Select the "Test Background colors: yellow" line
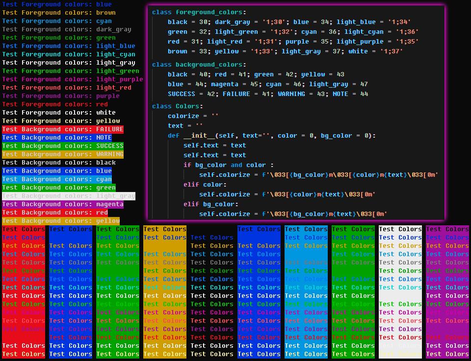The height and width of the screenshot is (361, 471). point(61,221)
